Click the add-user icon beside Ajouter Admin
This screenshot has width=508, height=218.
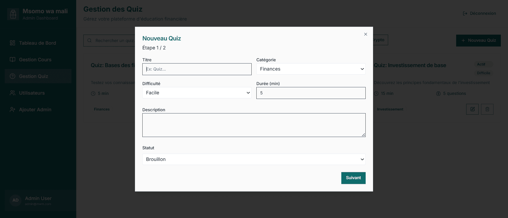12,110
